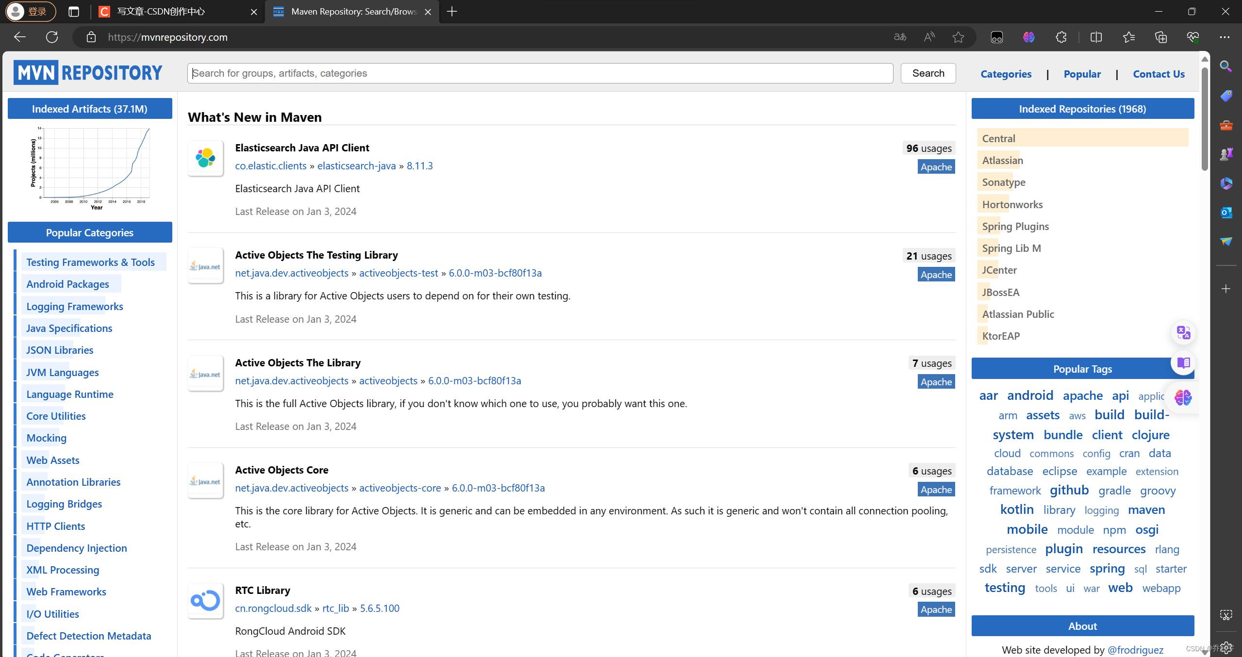The width and height of the screenshot is (1242, 657).
Task: Close the CSDN tab
Action: (254, 12)
